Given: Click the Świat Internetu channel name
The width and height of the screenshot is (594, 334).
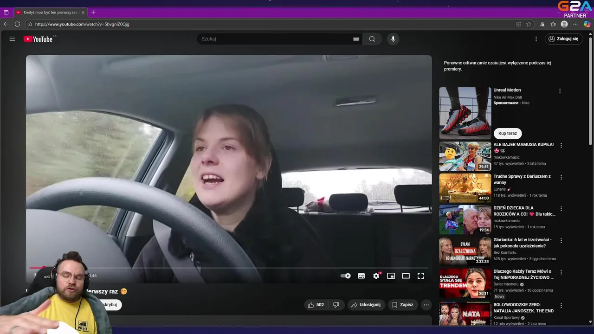Looking at the screenshot, I should 506,284.
